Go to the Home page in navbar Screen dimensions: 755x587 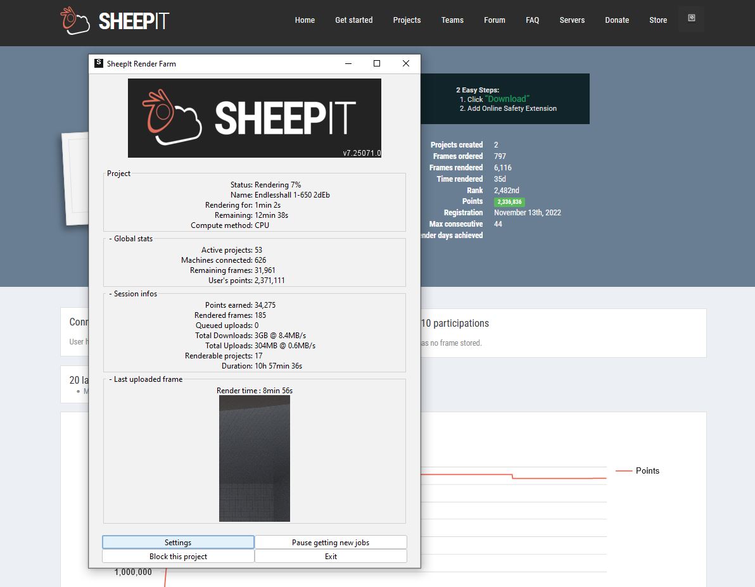point(305,20)
